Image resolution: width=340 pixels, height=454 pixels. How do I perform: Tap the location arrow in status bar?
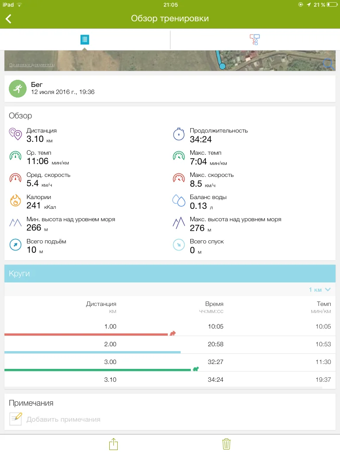pos(309,4)
